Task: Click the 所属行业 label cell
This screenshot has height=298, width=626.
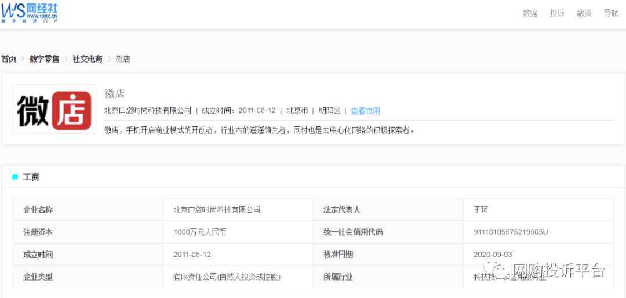Action: pos(388,277)
